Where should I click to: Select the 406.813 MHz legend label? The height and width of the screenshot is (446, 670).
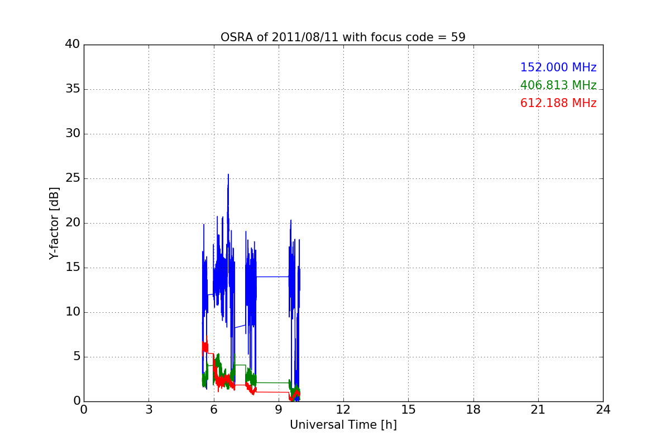click(558, 85)
